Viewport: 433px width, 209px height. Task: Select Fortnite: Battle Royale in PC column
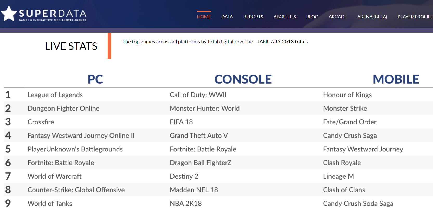61,163
